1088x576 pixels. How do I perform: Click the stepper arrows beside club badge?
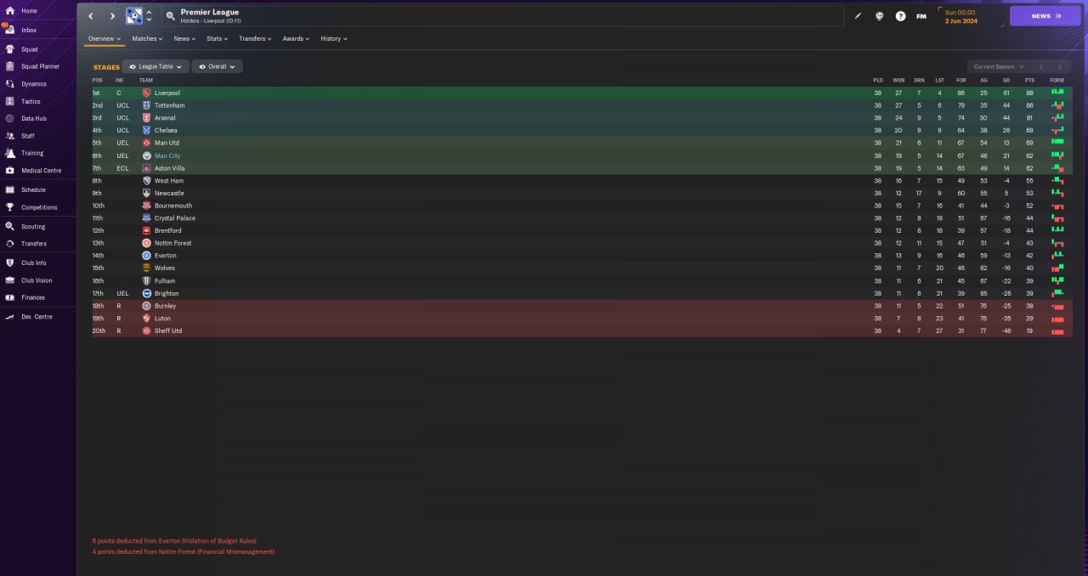pos(149,16)
